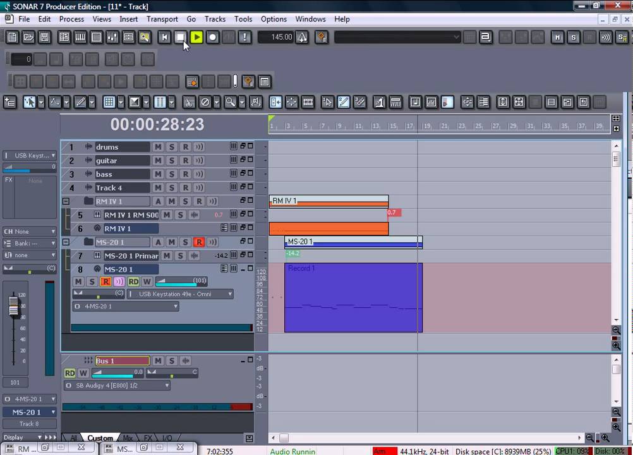This screenshot has height=455, width=633.
Task: Open USB Keystation 49e - Omni input dropdown
Action: [x=181, y=294]
